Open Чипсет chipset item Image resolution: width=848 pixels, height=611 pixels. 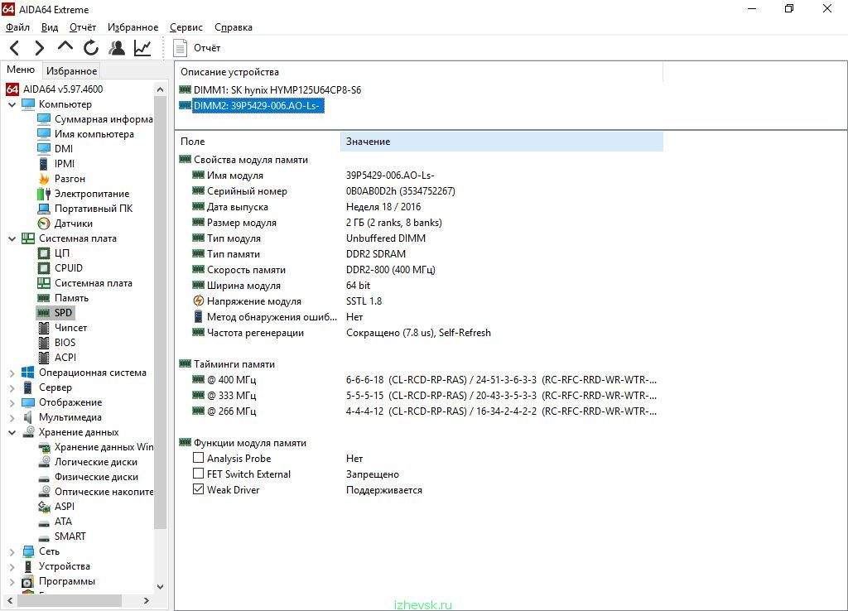pos(70,328)
